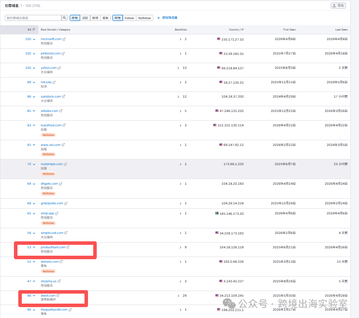The image size is (359, 318).
Task: Expand AS score dropdown for yahoo.com
Action: [x=34, y=68]
